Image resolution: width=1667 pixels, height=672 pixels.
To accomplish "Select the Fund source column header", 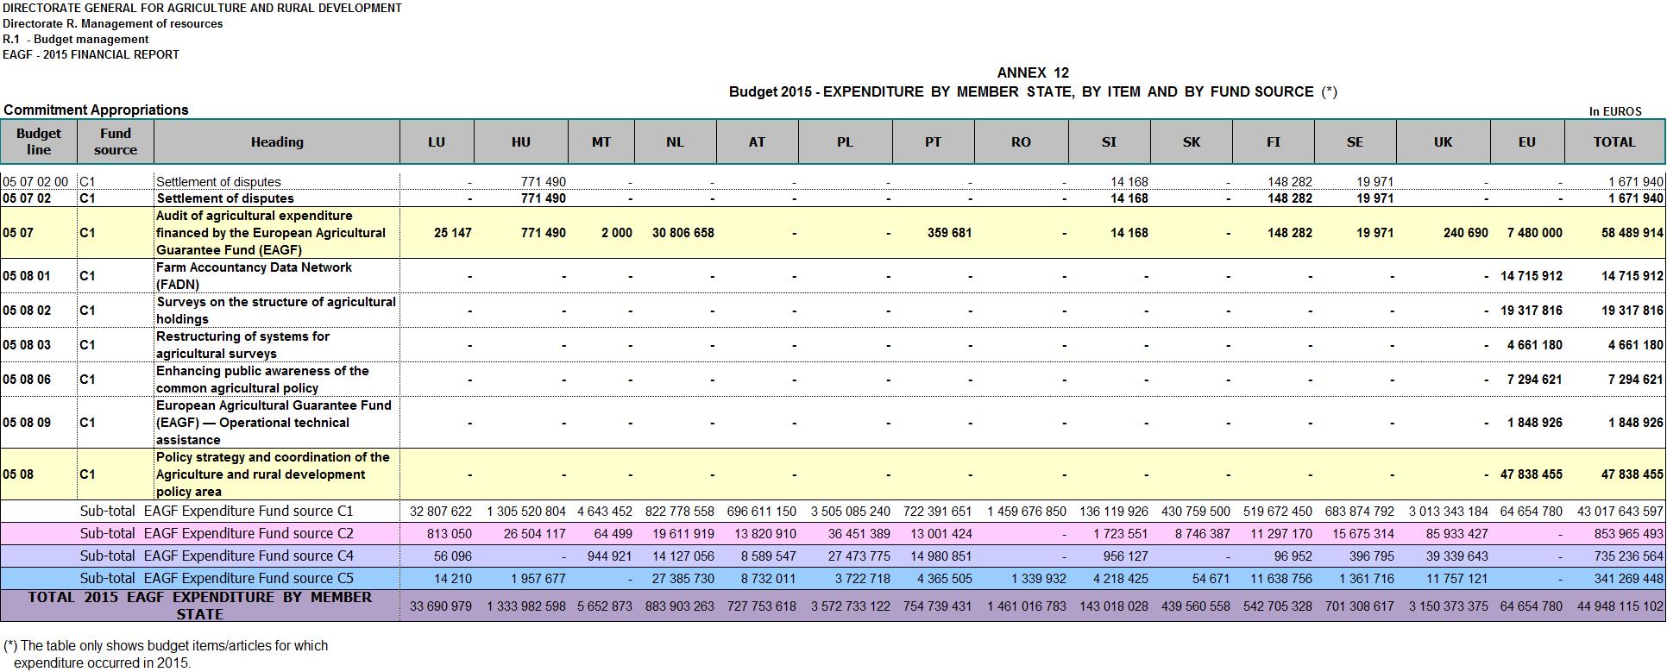I will tap(116, 141).
